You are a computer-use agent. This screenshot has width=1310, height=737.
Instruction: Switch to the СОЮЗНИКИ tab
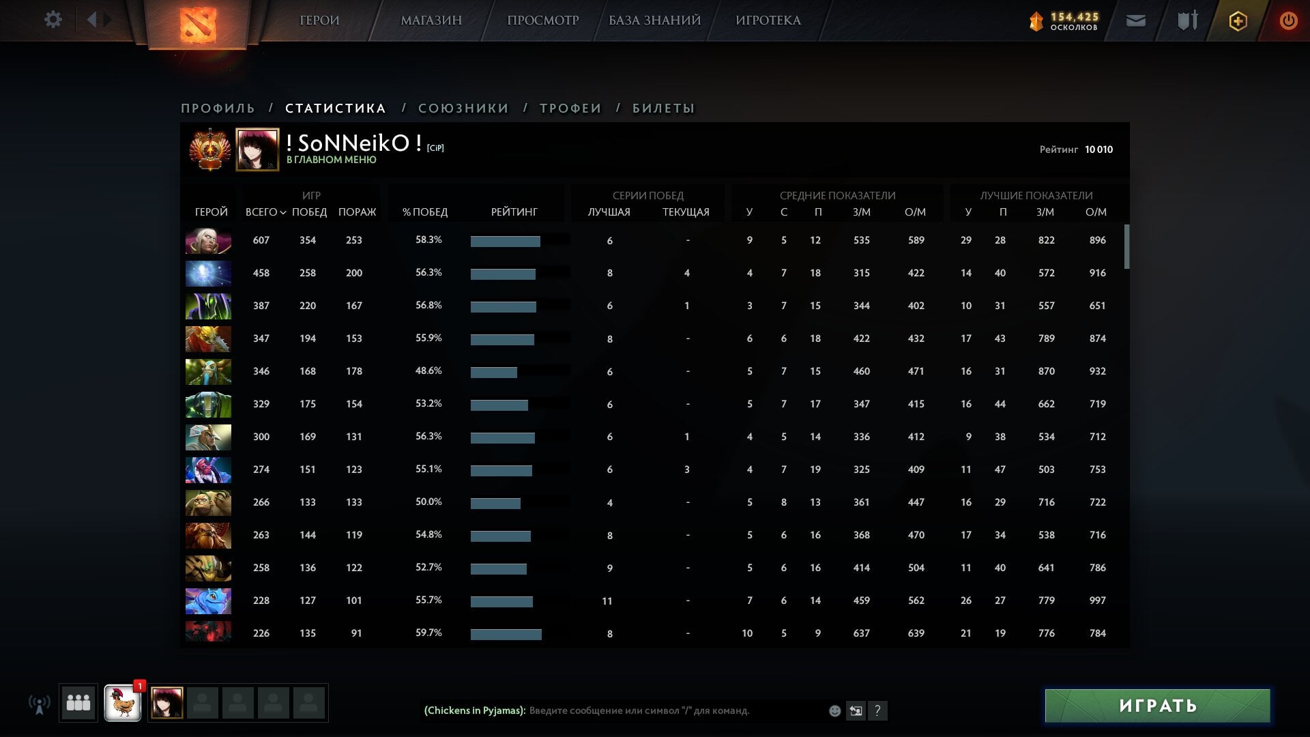pos(463,109)
